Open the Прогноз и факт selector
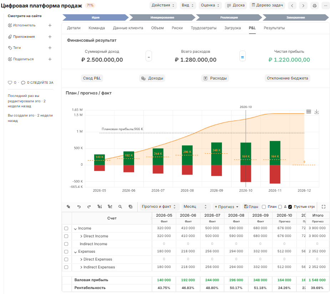The height and width of the screenshot is (294, 330). click(x=159, y=207)
